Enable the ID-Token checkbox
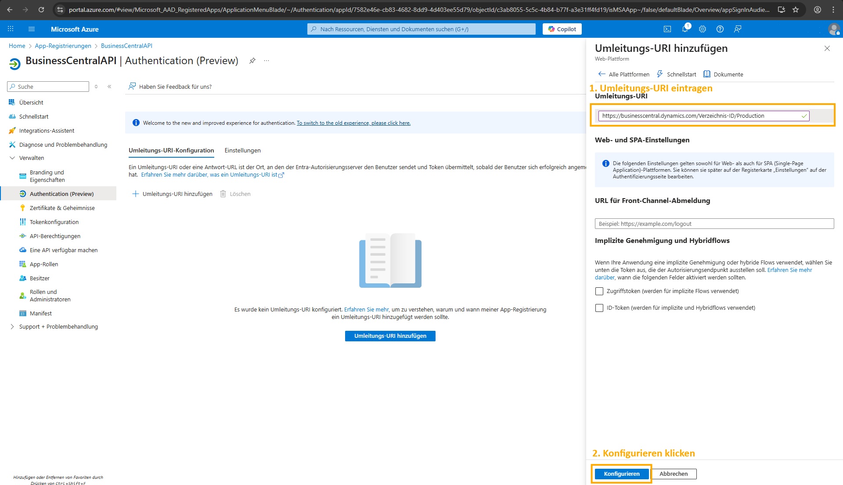 599,308
